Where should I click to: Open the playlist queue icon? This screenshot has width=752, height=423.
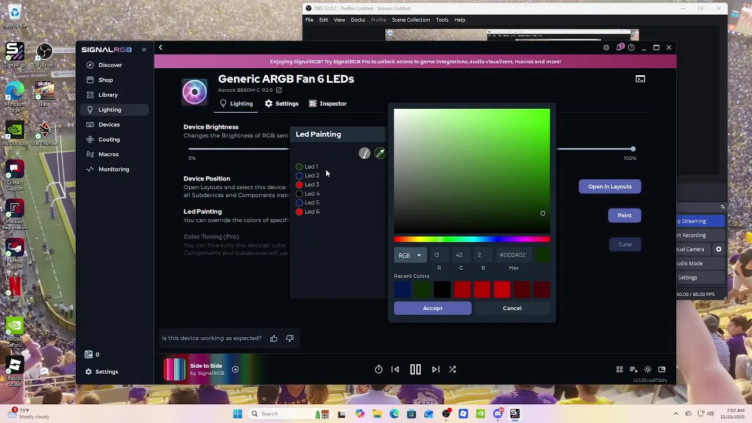633,370
